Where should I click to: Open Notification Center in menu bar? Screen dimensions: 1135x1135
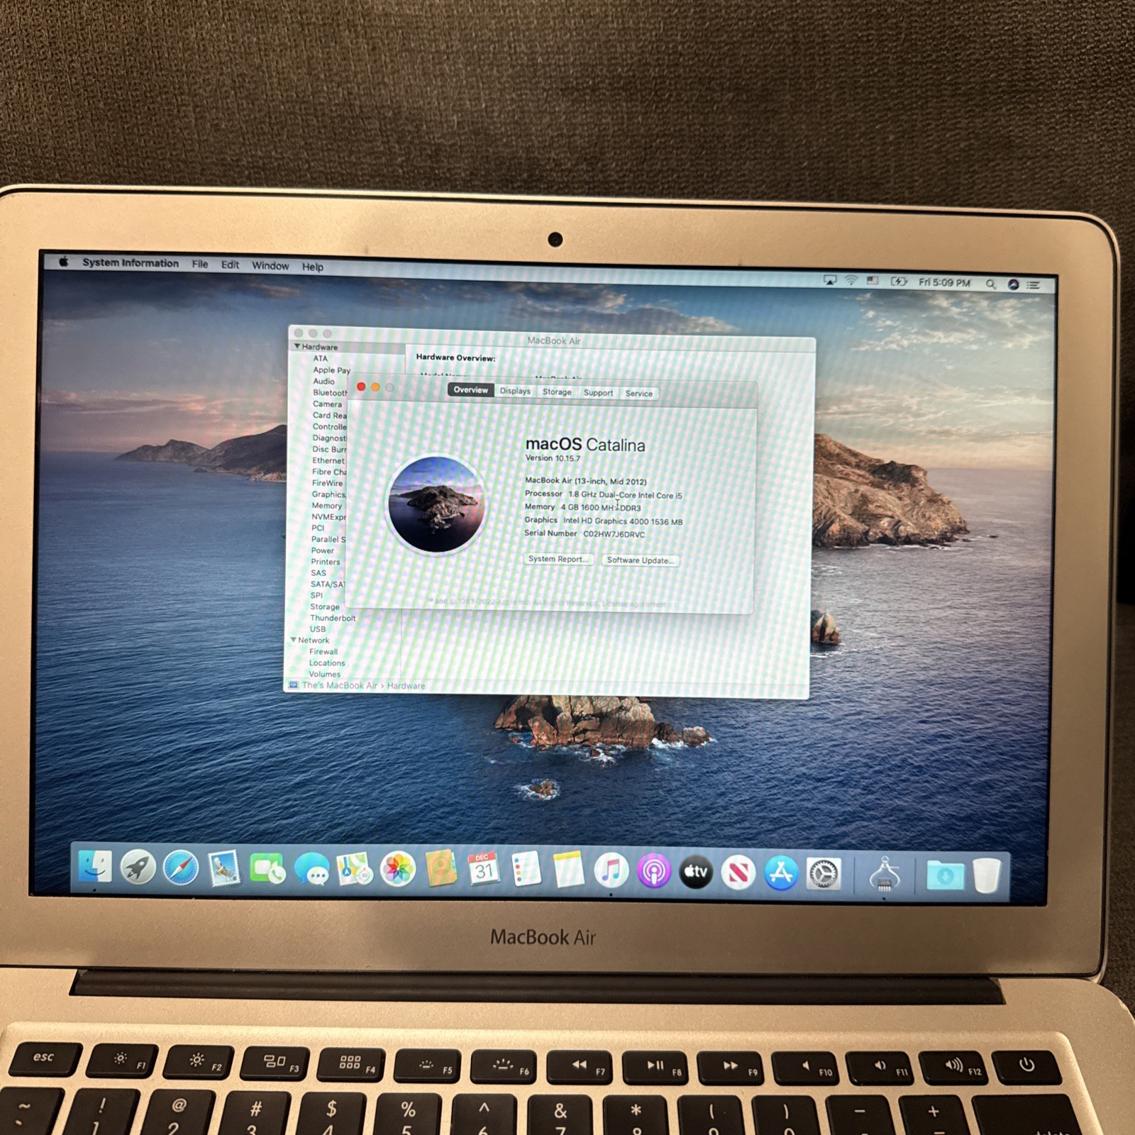coord(1034,285)
